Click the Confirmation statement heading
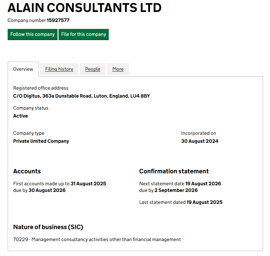The height and width of the screenshot is (256, 270). tap(174, 171)
